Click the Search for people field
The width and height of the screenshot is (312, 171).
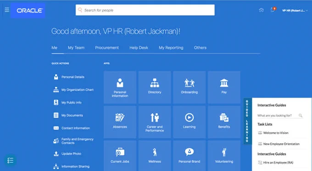point(145,10)
